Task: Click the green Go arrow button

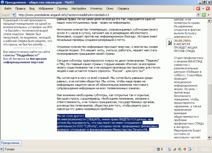Action: click(204, 15)
